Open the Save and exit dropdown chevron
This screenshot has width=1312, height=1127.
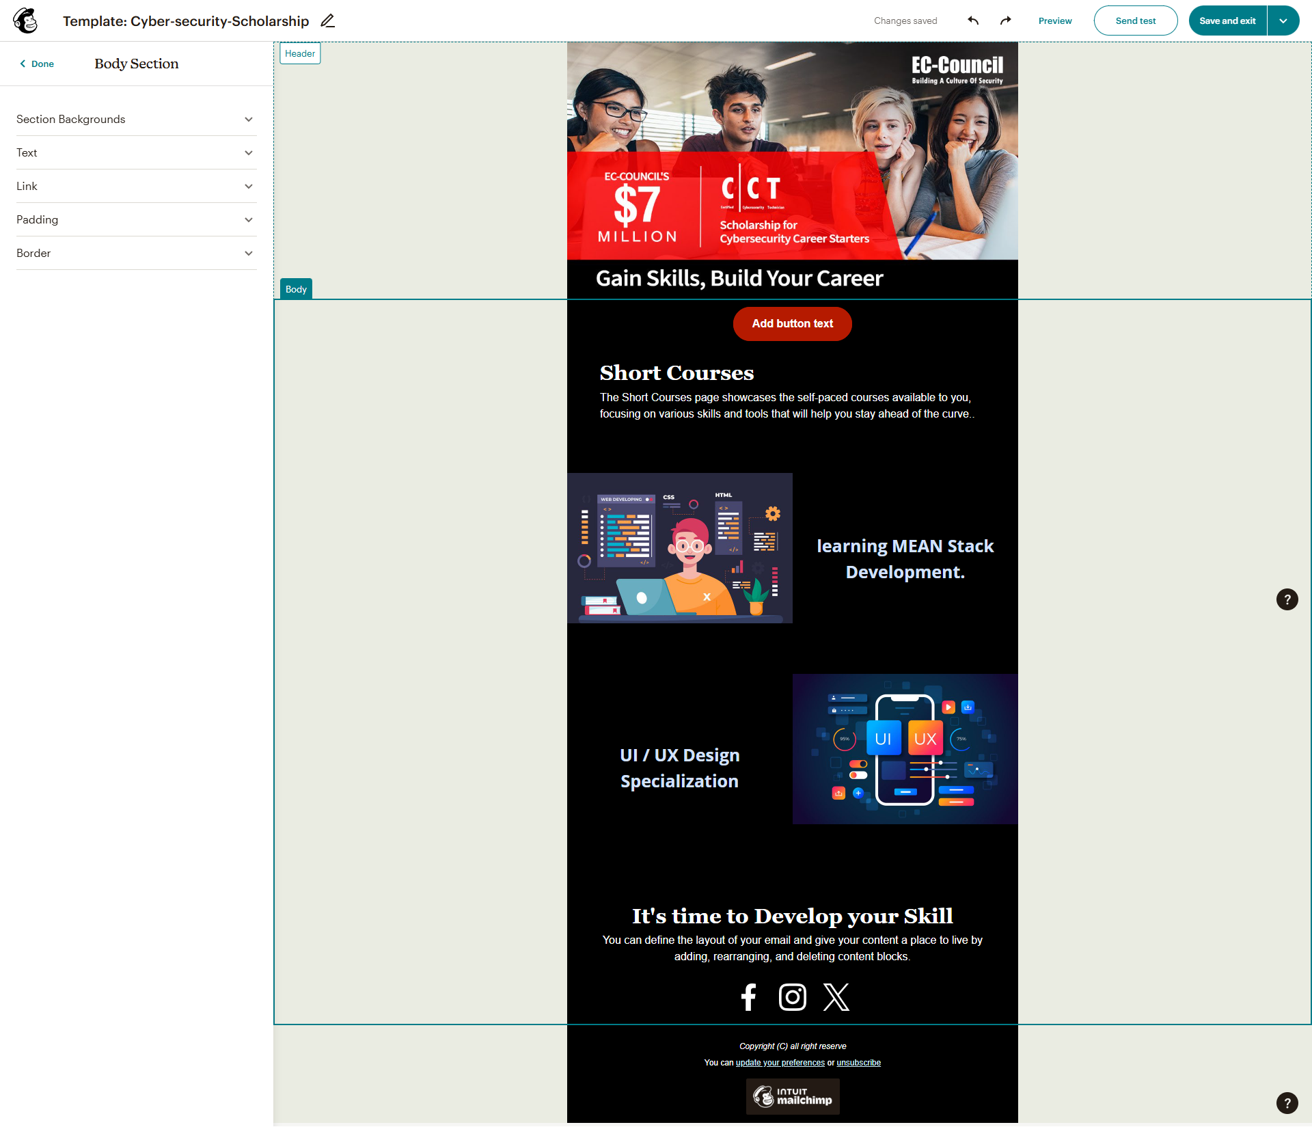click(x=1283, y=21)
